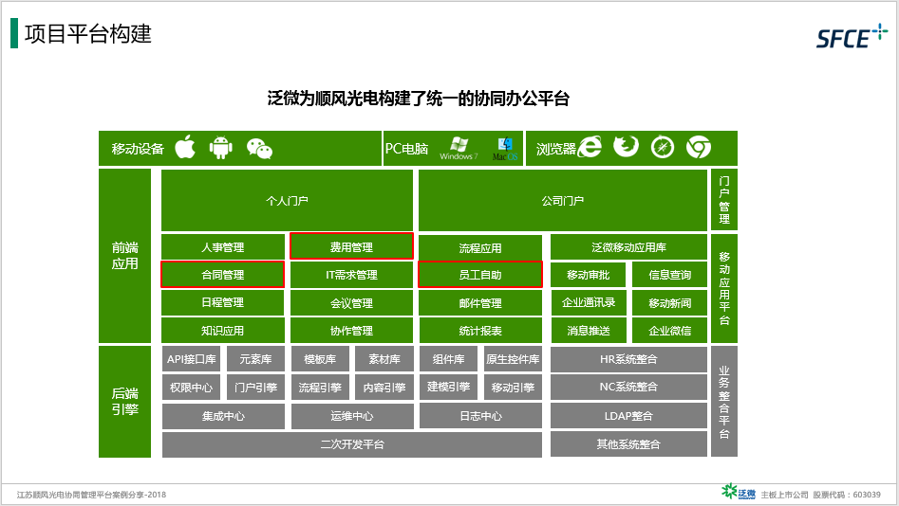Click the 二次开发平台 bar

pos(352,444)
